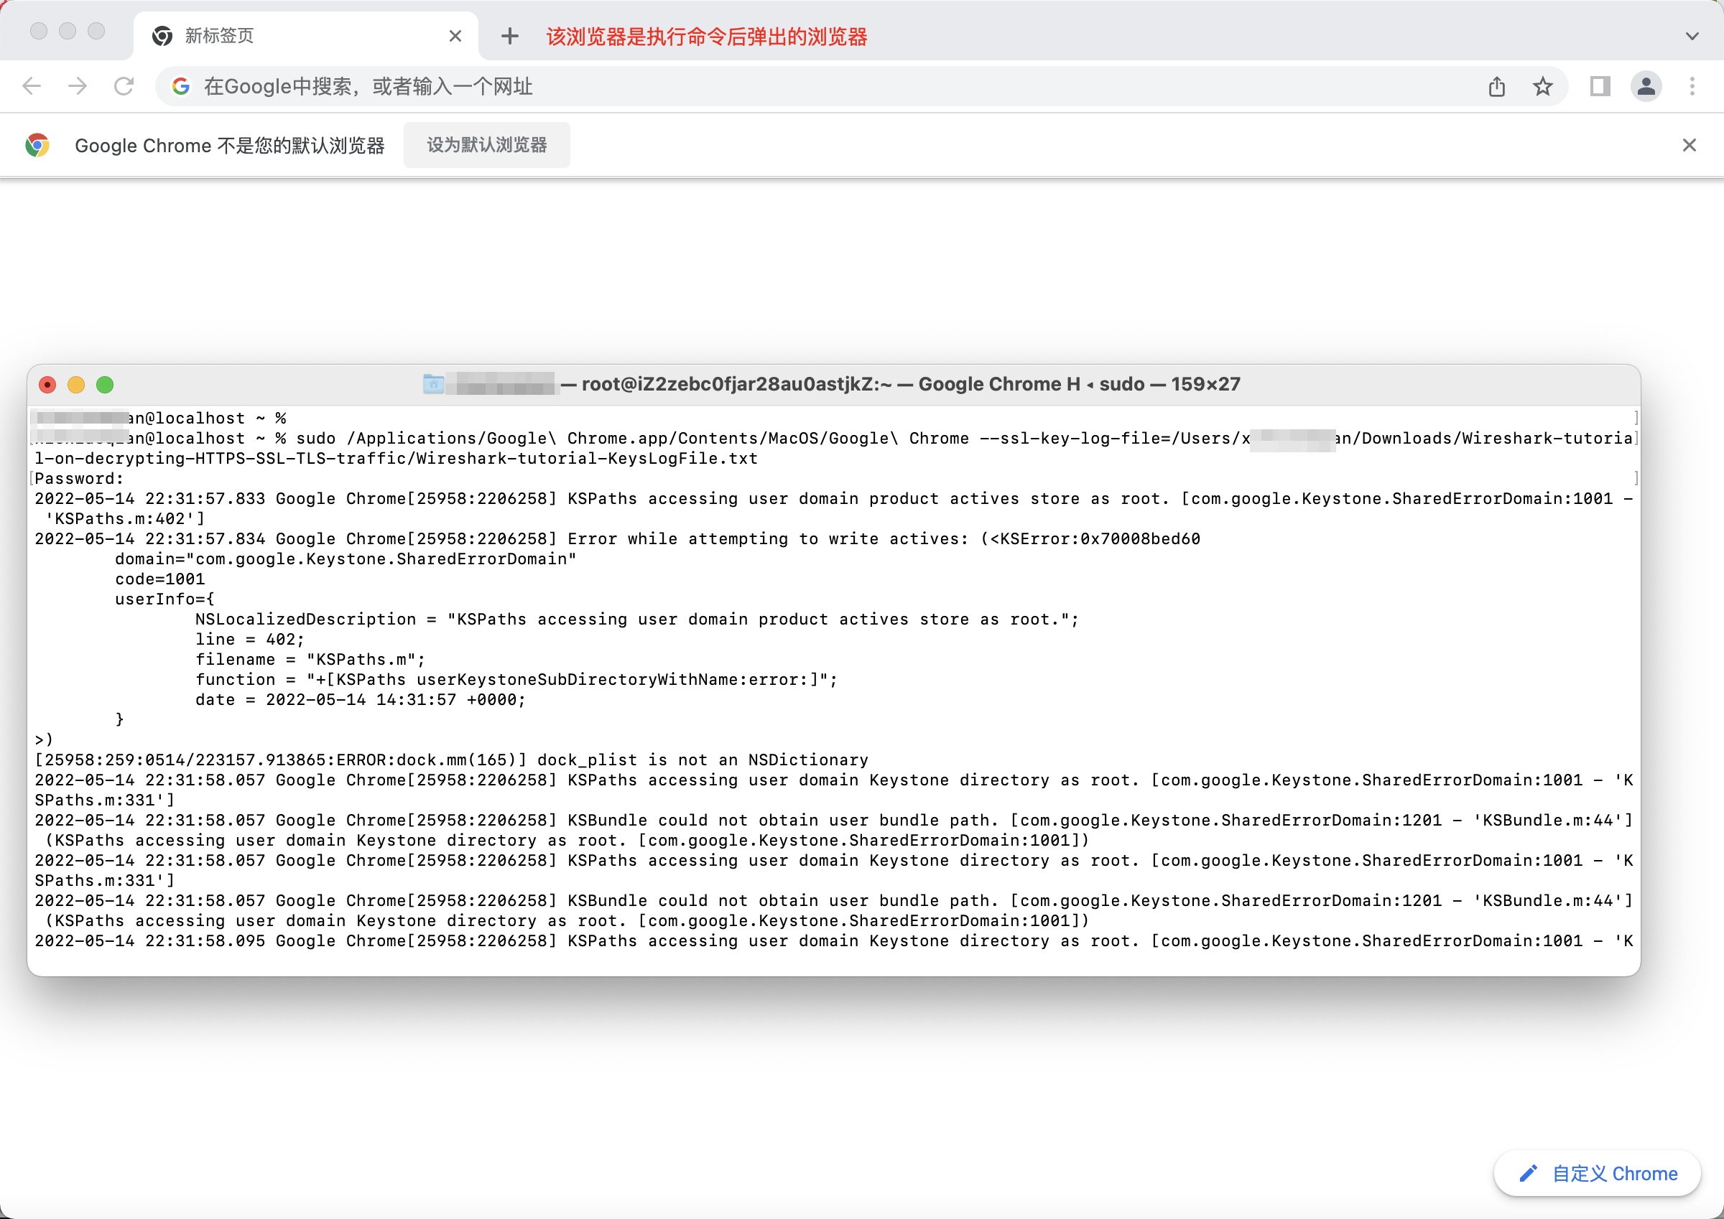Click the forward navigation arrow
This screenshot has height=1219, width=1724.
78,85
